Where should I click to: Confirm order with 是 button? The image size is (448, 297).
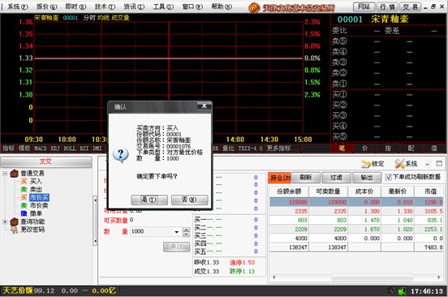point(149,200)
